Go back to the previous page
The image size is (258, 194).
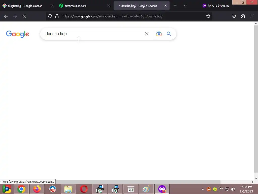click(6, 16)
